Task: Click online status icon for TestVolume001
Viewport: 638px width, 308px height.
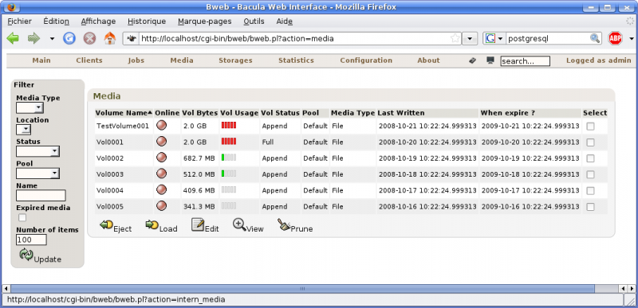Action: click(x=162, y=126)
